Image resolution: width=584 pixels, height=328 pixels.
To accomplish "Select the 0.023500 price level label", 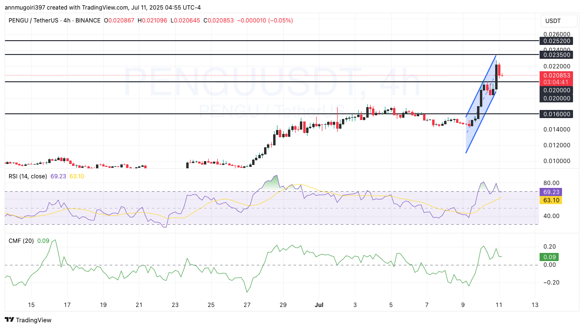I will (x=557, y=55).
